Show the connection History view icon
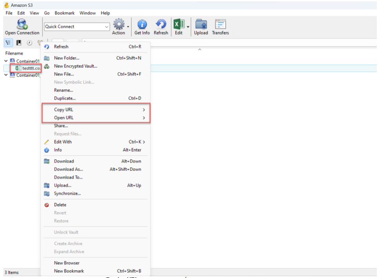 point(30,43)
